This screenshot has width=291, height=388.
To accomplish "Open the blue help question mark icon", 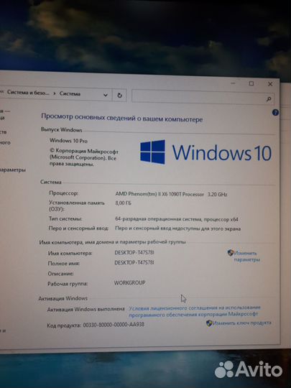I will click(275, 113).
